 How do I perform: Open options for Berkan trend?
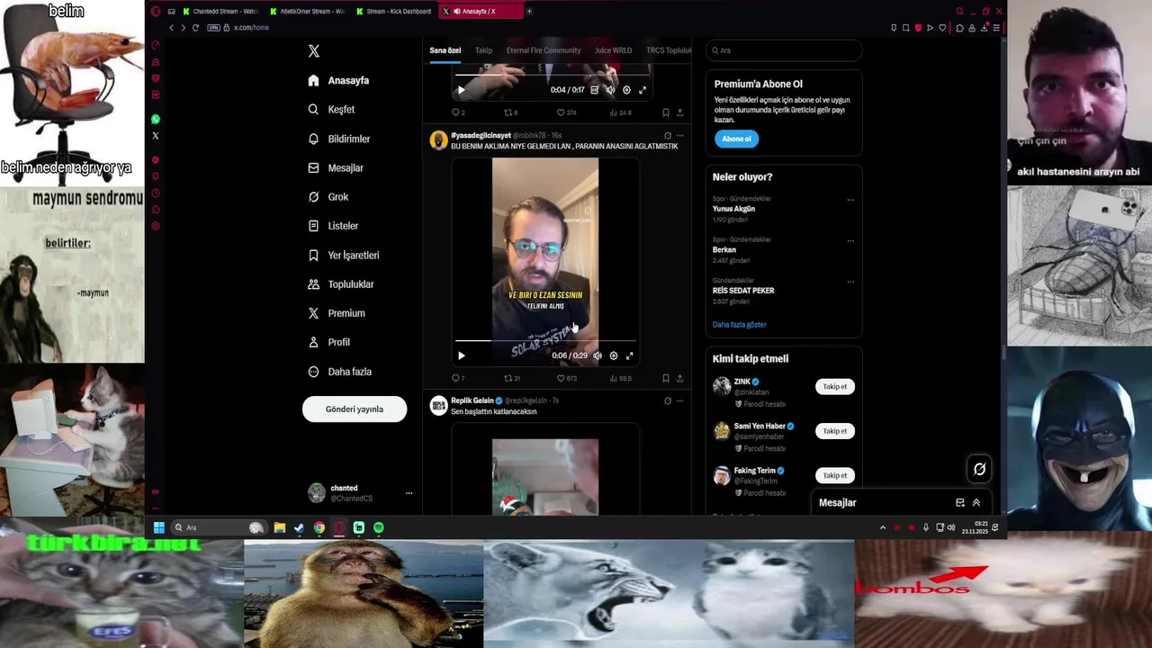coord(850,241)
